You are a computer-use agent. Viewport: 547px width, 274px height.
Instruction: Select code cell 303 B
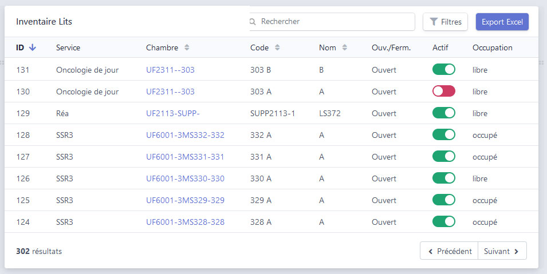[261, 70]
